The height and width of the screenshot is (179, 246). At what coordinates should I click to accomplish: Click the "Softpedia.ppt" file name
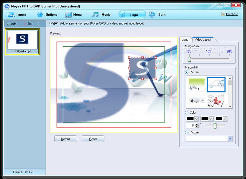coord(22,51)
